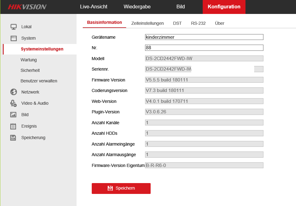
Task: Click into the Gerätename text field
Action: 204,37
